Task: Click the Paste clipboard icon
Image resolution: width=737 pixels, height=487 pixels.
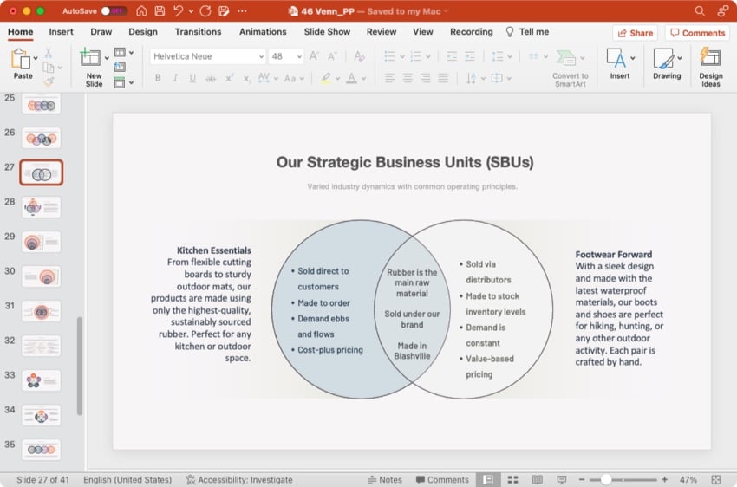Action: [23, 59]
